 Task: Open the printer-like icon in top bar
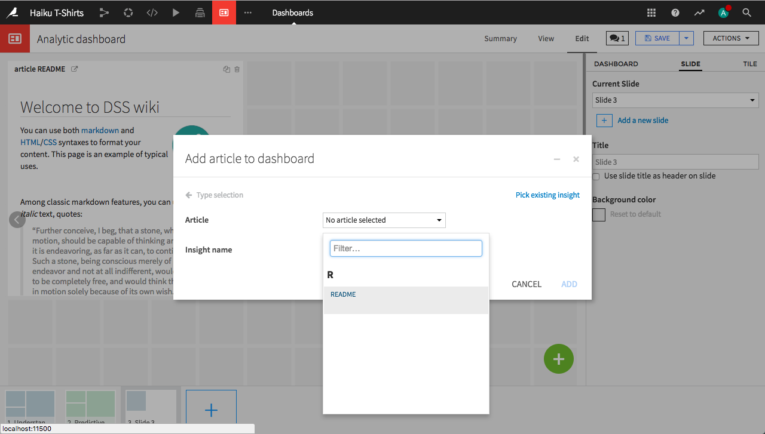tap(200, 13)
